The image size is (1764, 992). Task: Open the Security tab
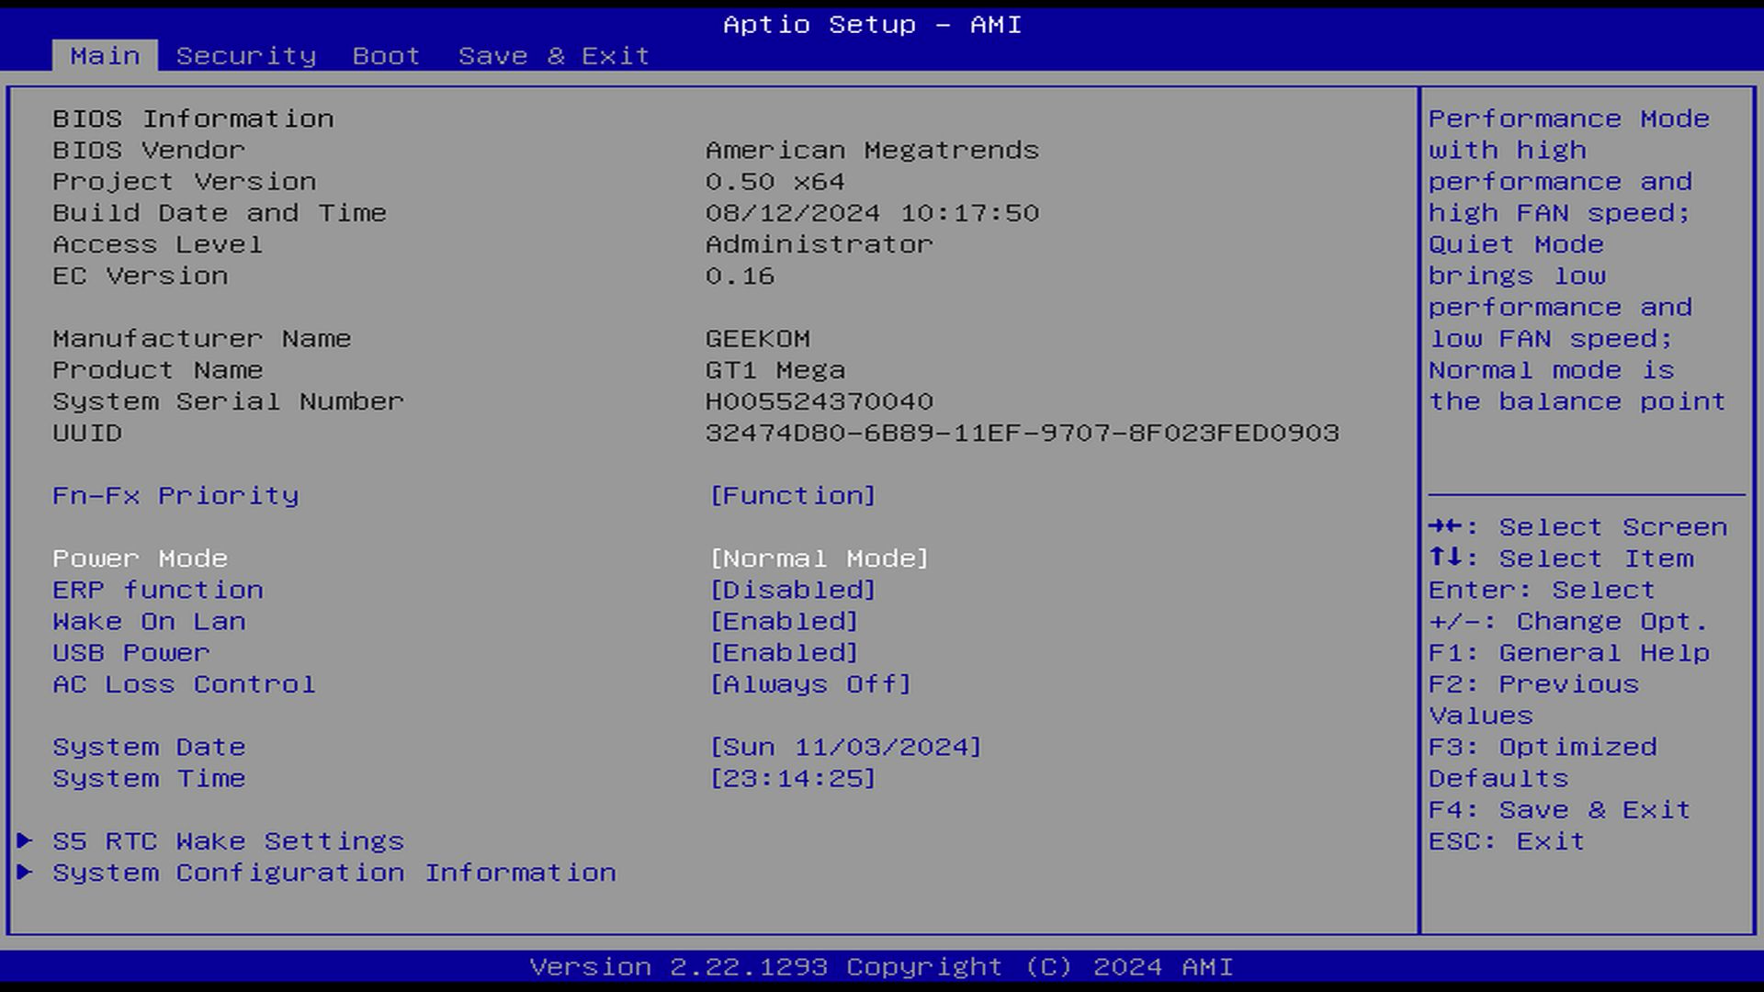[246, 55]
